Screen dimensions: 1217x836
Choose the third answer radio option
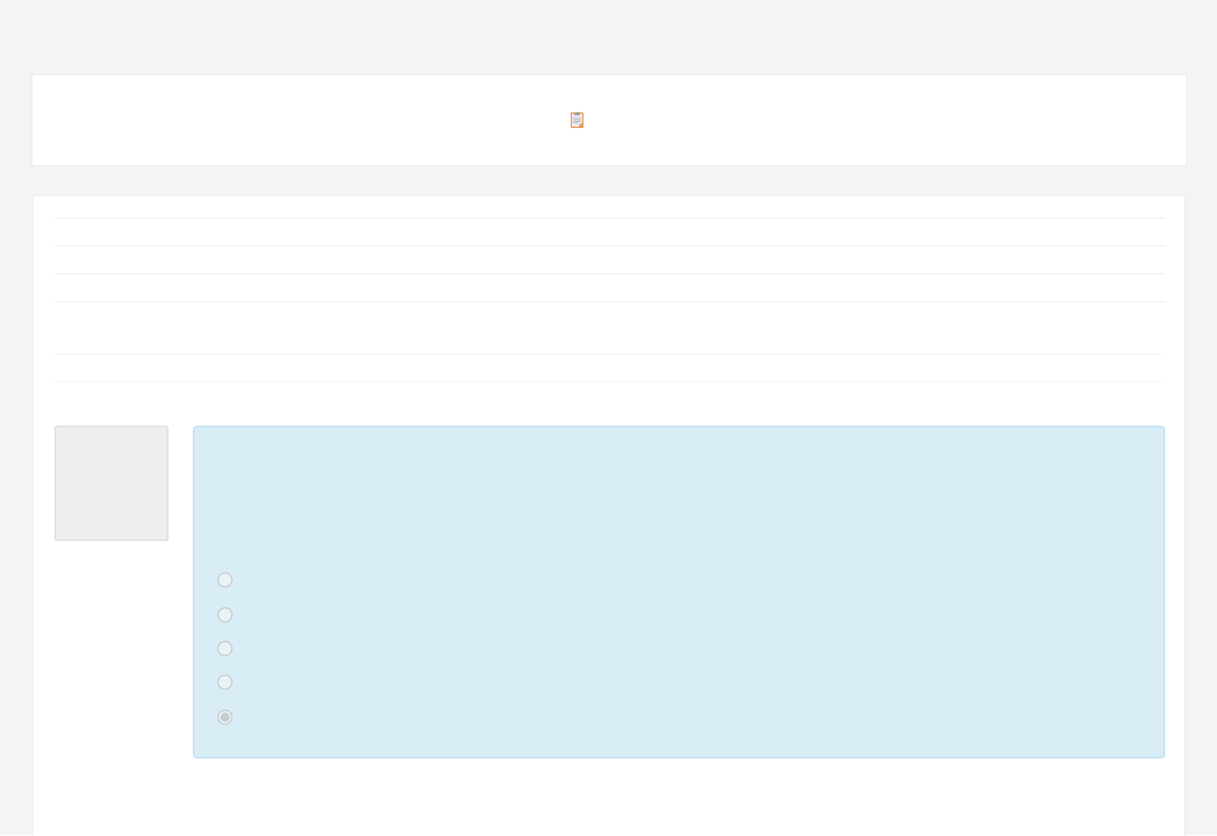click(225, 648)
